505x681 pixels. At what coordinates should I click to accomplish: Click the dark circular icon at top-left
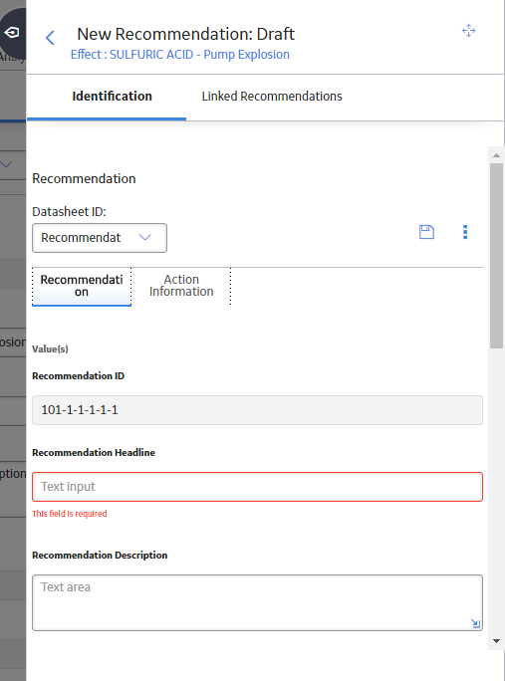12,33
